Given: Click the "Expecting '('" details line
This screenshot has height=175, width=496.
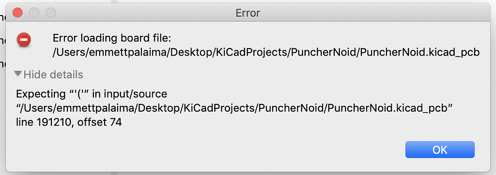Looking at the screenshot, I should 92,94.
